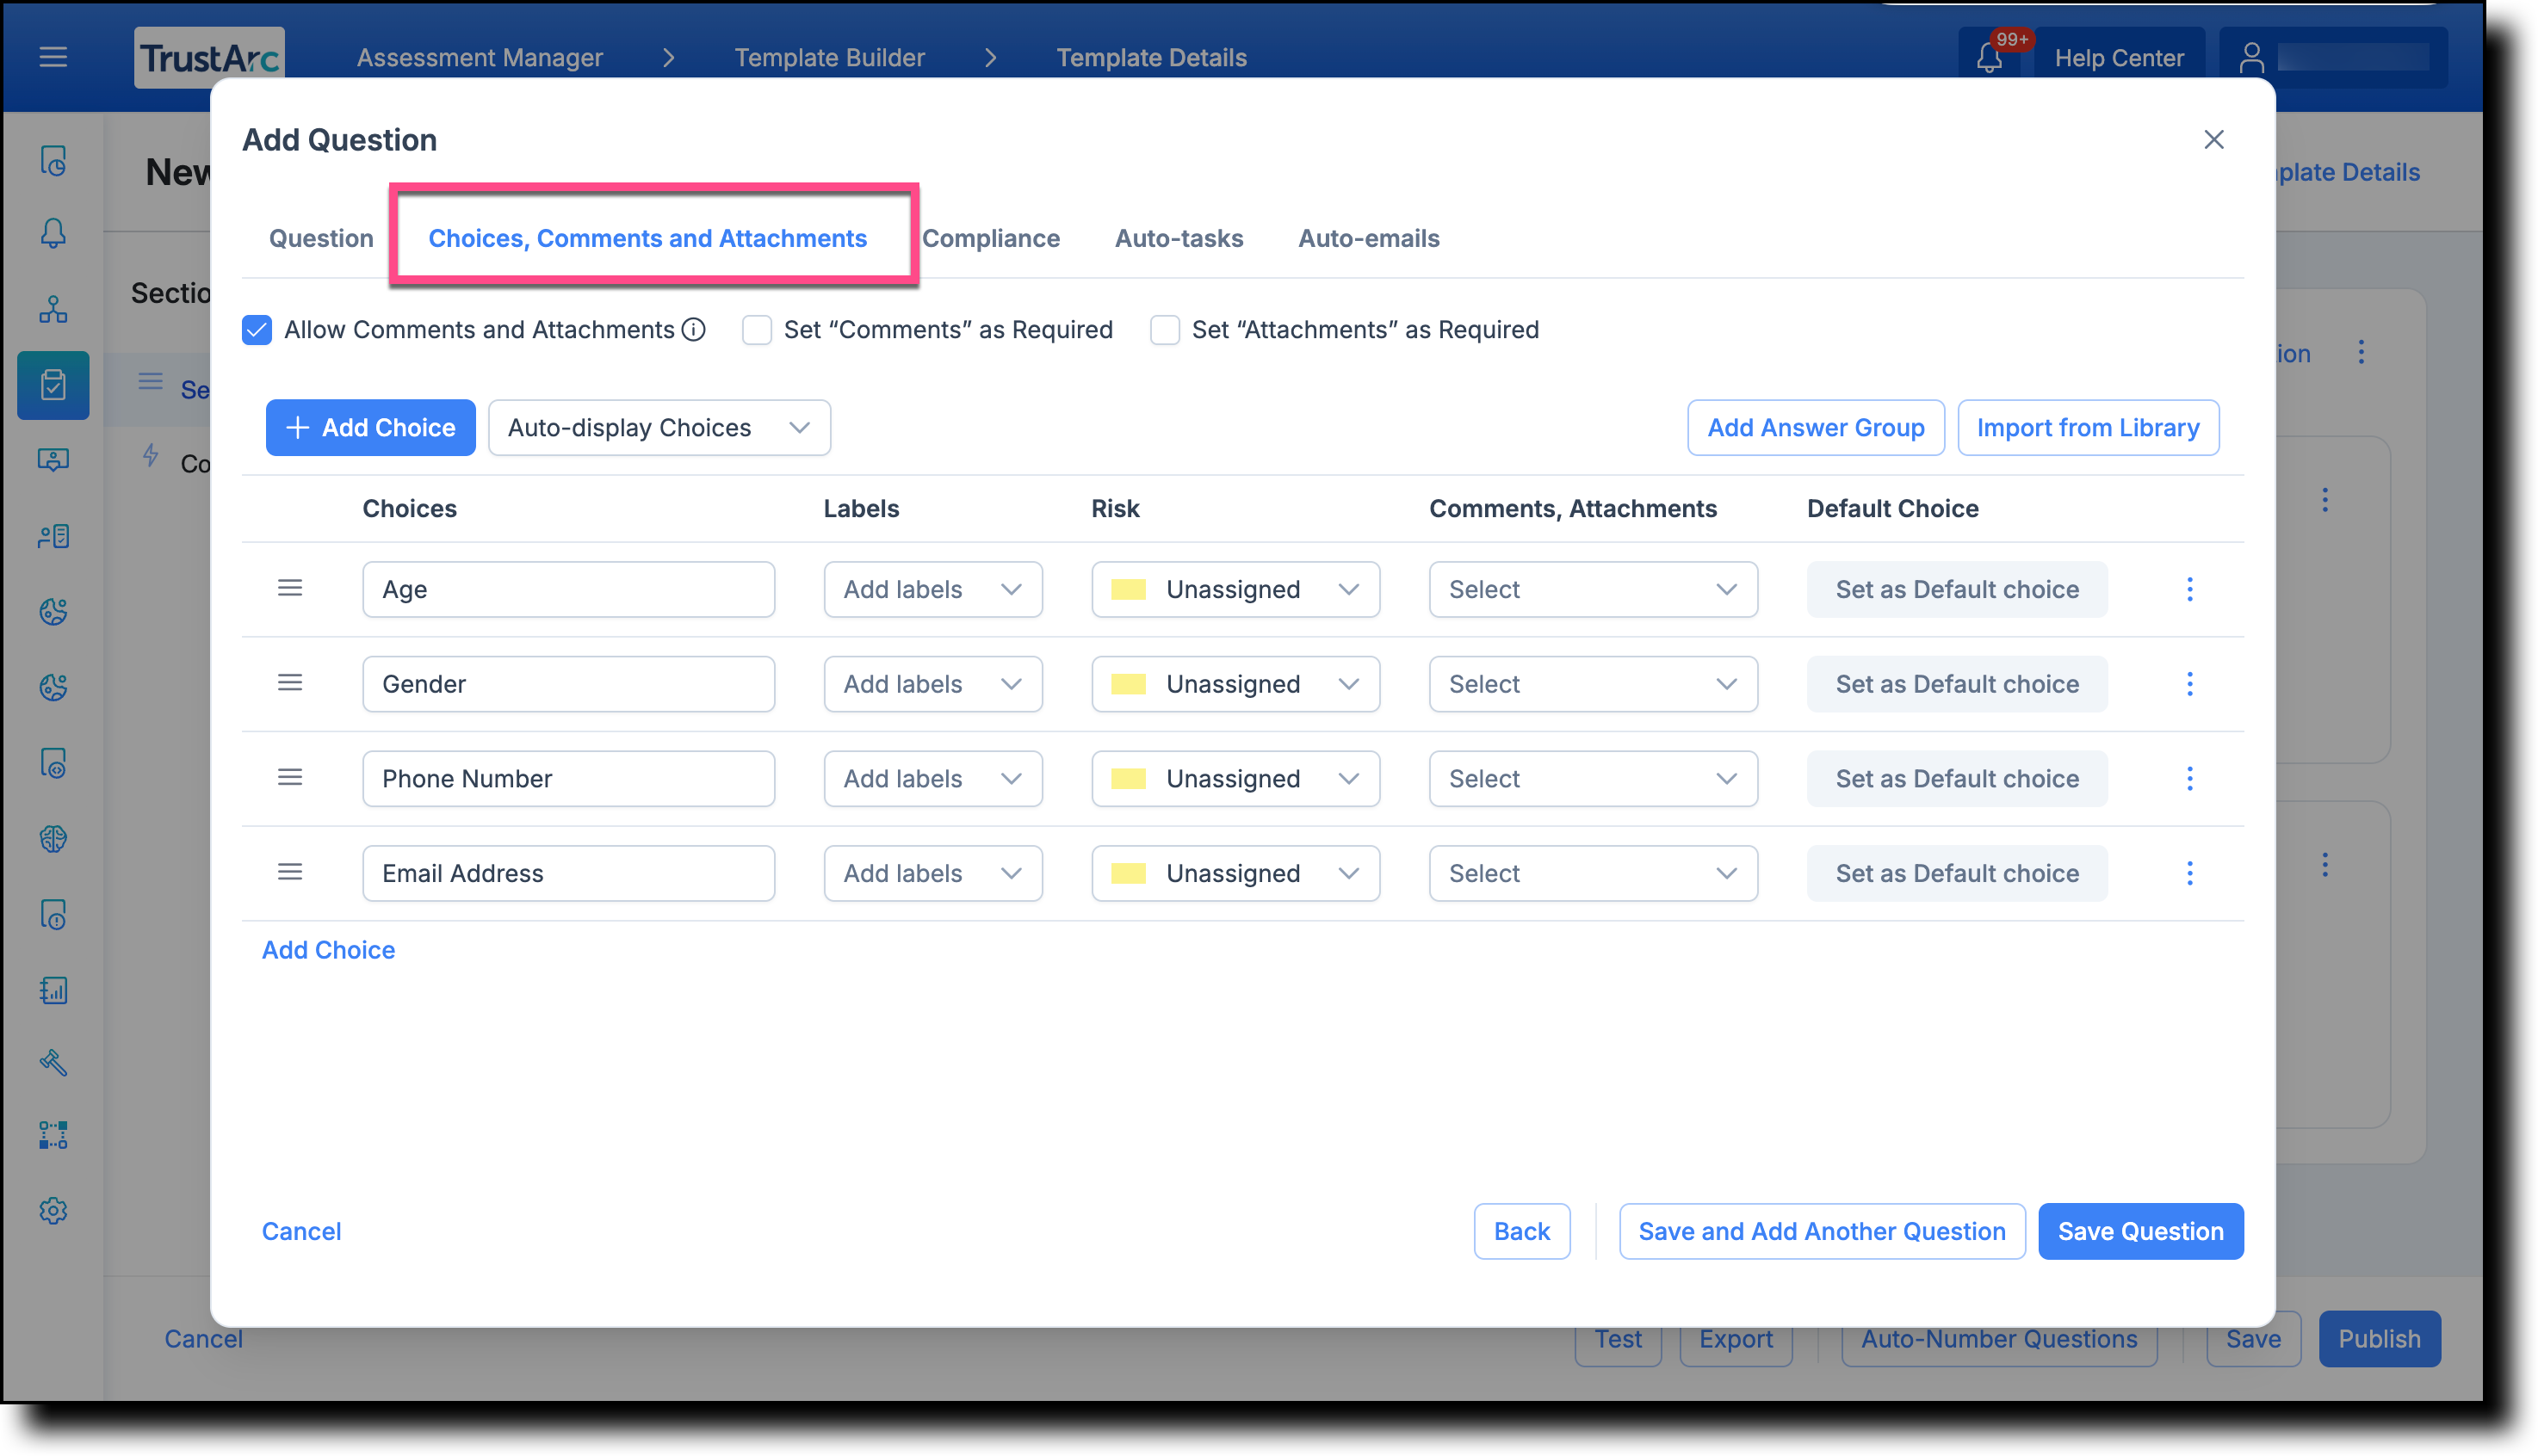Select the Choices, Comments and Attachments tab
Screen dimensions: 2538x1456
pyautogui.click(x=647, y=238)
